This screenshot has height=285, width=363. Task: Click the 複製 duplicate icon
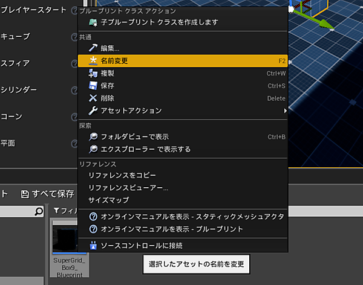93,73
